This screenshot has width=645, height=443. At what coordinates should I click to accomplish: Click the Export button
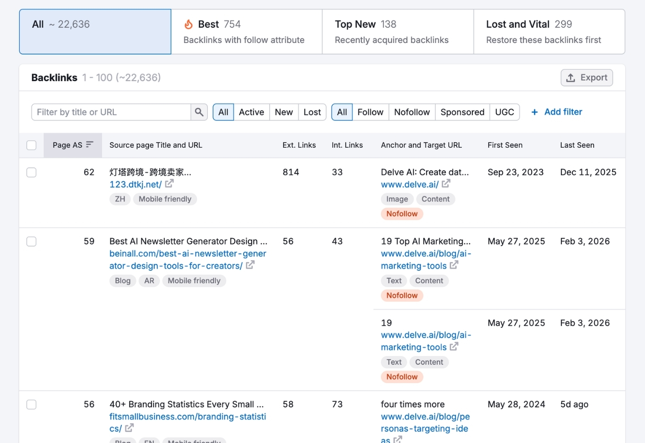click(x=587, y=77)
